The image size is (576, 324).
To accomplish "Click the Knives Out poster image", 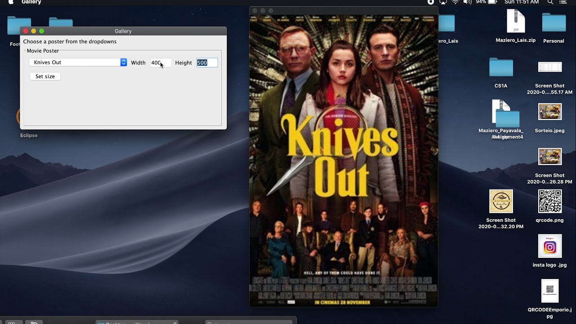I will pos(344,161).
